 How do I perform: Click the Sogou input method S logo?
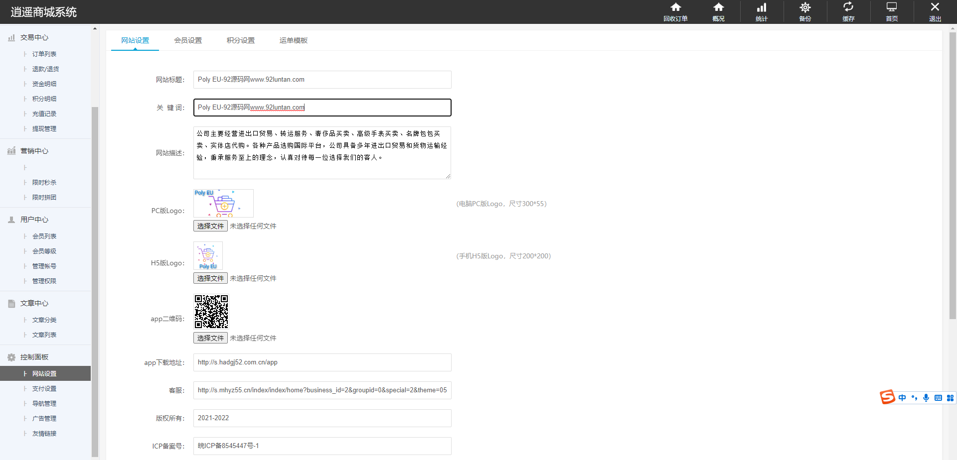887,397
